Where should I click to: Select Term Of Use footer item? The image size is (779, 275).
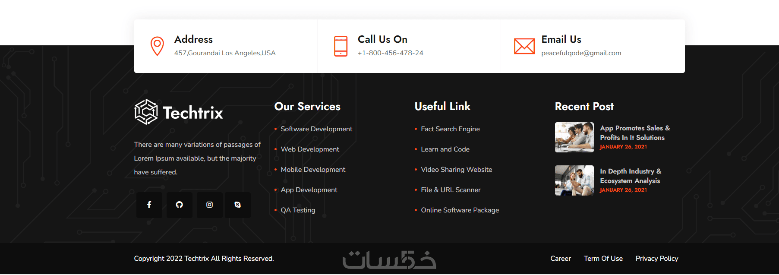603,259
